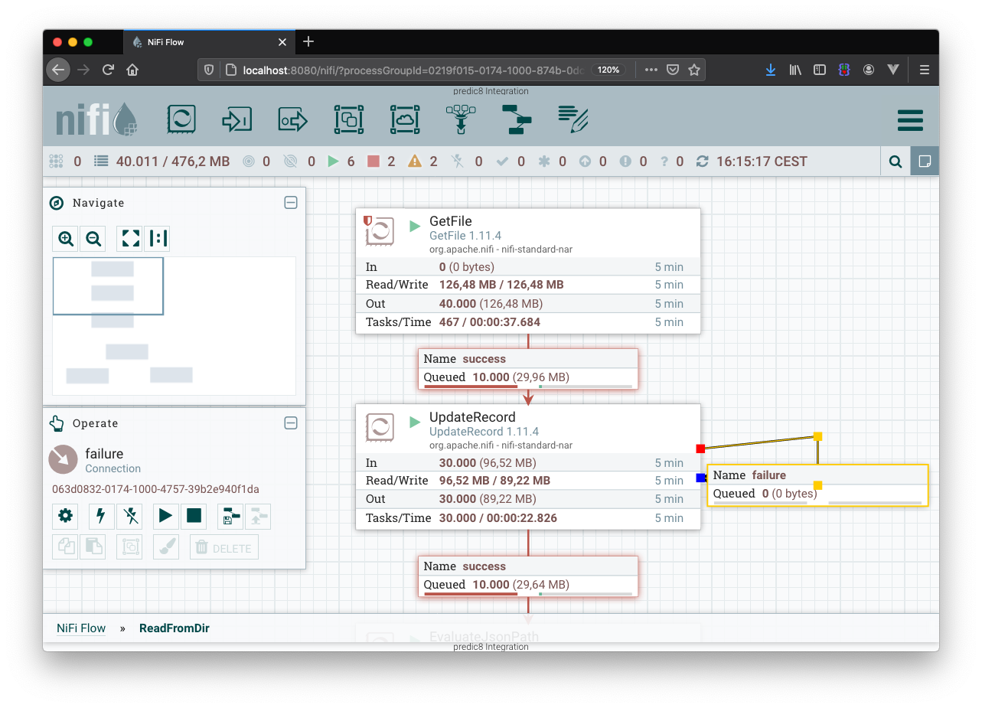Zoom in using the Navigate panel
The height and width of the screenshot is (708, 982).
[x=66, y=239]
